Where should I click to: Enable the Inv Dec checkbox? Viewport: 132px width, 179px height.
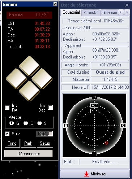pyautogui.click(x=50, y=107)
